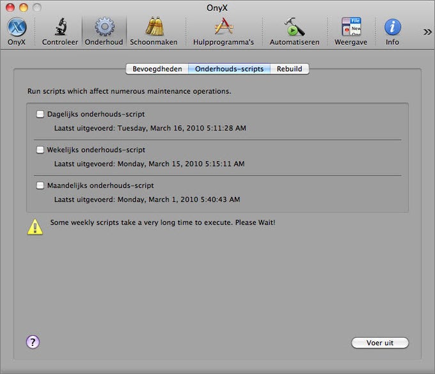435x374 pixels.
Task: Click the 'Some weekly scripts take' warning text
Action: [163, 222]
